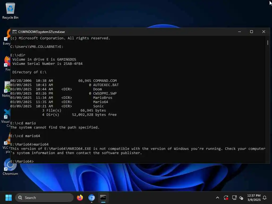Image resolution: width=272 pixels, height=204 pixels.
Task: Close the cmd.exe window
Action: 264,32
